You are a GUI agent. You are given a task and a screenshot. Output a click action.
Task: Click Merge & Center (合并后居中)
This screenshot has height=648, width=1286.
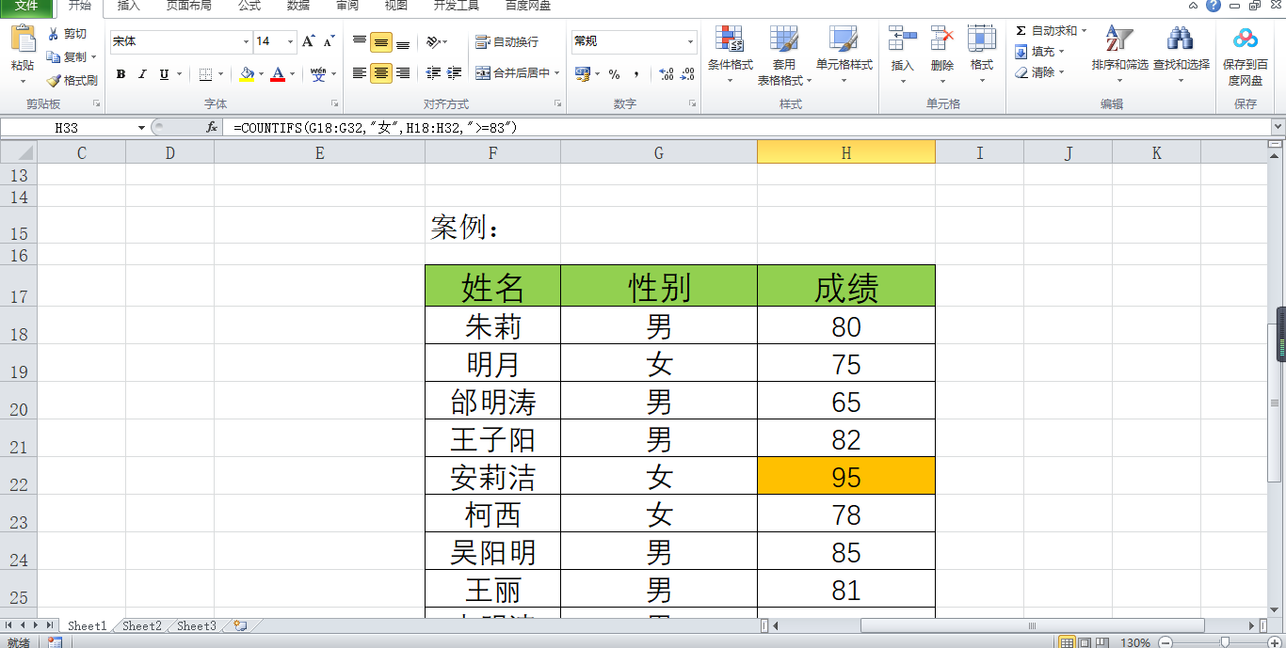click(513, 73)
